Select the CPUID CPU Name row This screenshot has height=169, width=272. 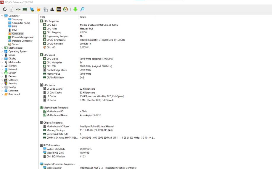98,40
